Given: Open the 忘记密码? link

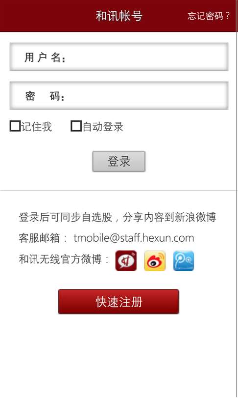Looking at the screenshot, I should (209, 16).
